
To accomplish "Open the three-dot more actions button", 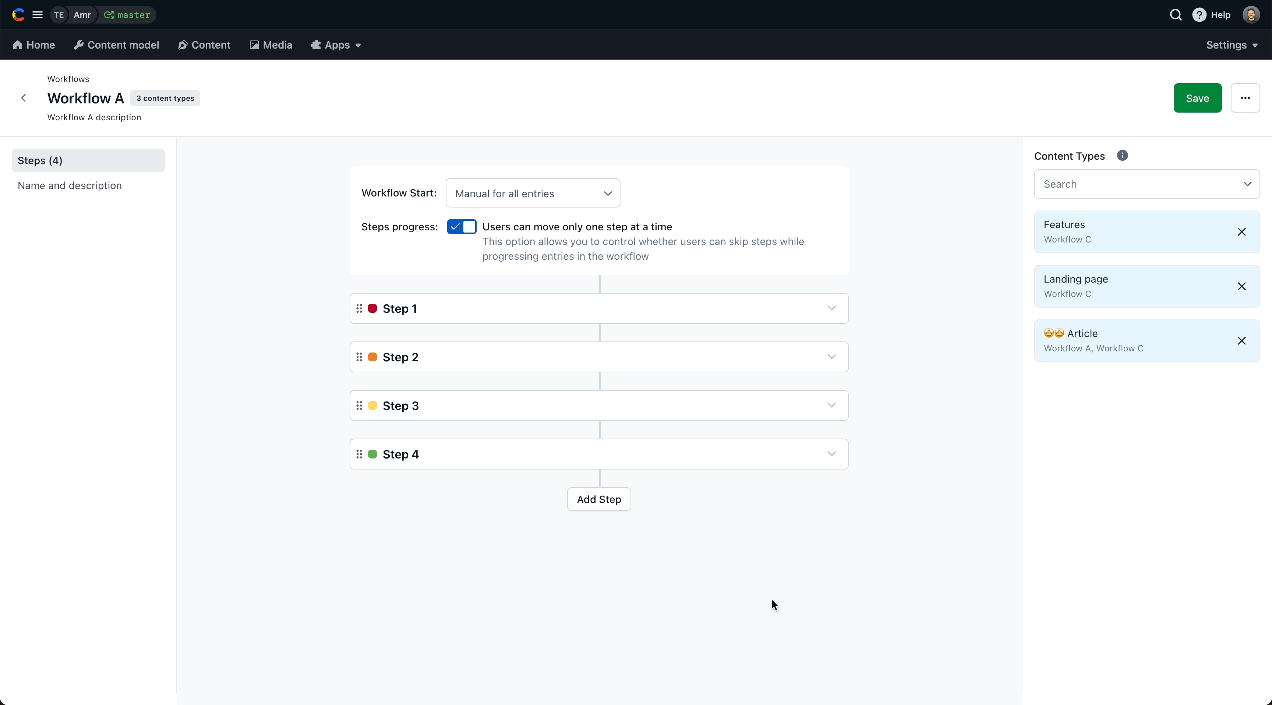I will (1245, 98).
